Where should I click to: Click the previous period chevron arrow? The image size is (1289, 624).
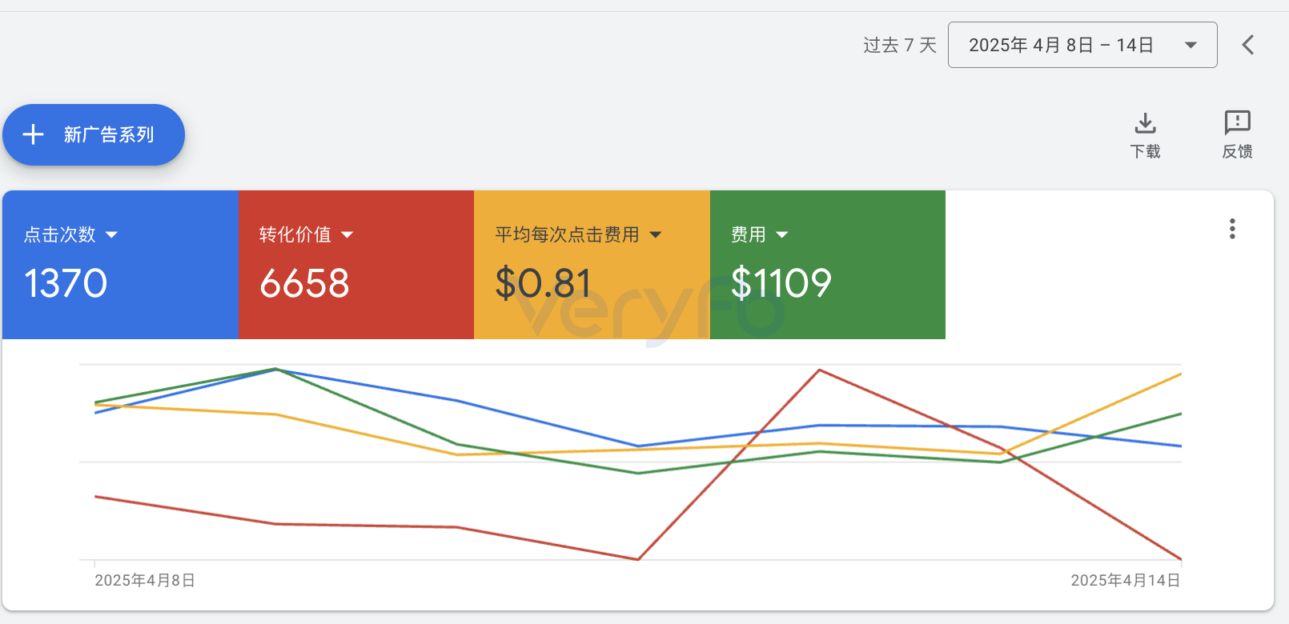[x=1247, y=45]
